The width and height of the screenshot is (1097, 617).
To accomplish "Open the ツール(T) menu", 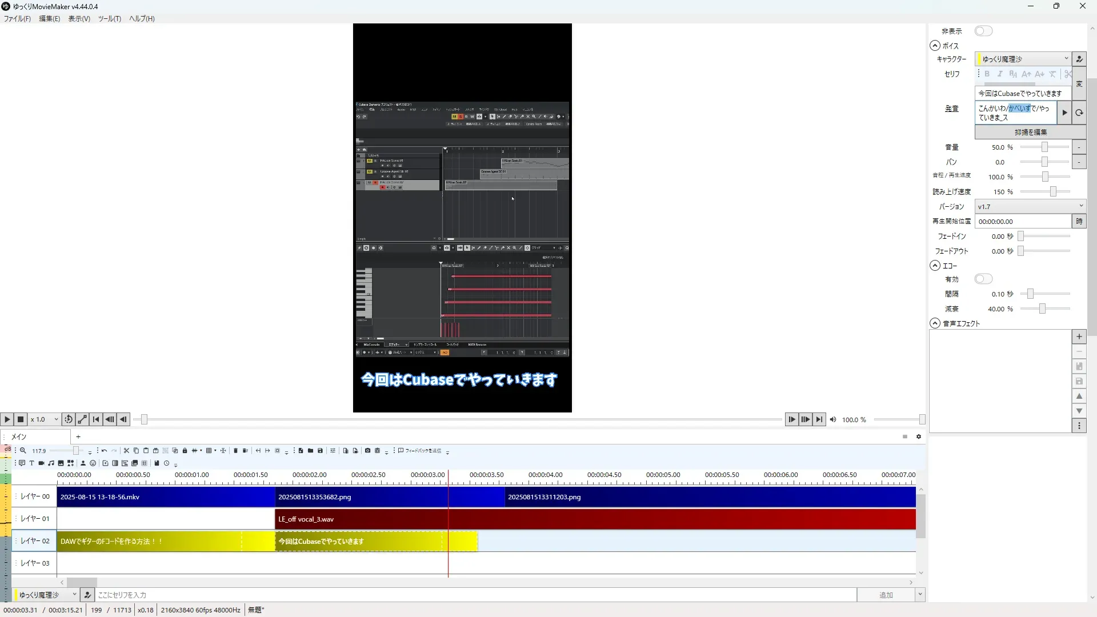I will point(109,19).
